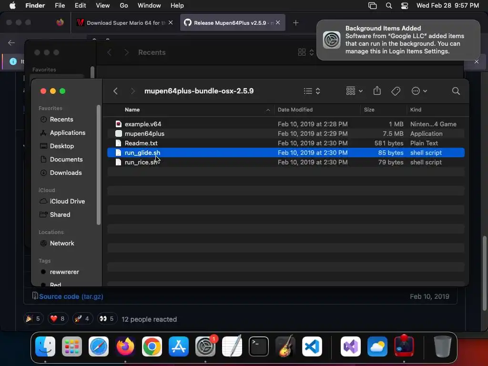Go forward in the mupen64plus Finder window
Image resolution: width=488 pixels, height=366 pixels.
tap(133, 91)
